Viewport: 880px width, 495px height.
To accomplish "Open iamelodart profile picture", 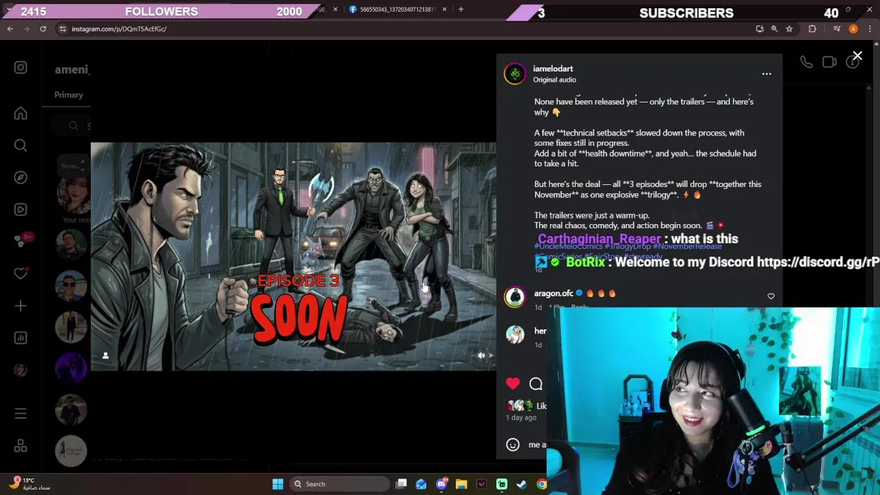I will pos(515,74).
